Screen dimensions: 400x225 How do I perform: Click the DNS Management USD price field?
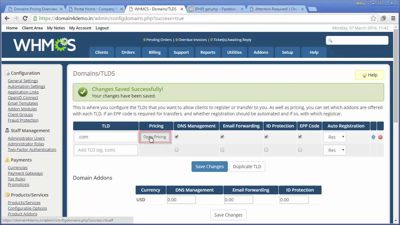pyautogui.click(x=182, y=200)
